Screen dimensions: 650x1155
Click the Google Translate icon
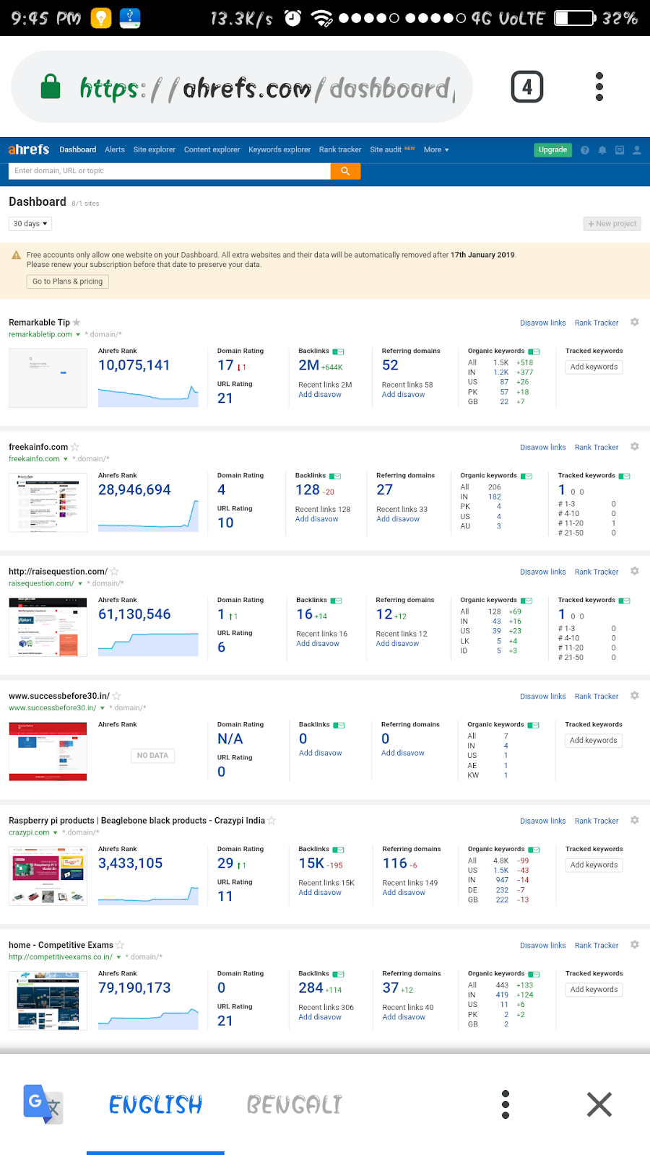[x=43, y=1104]
